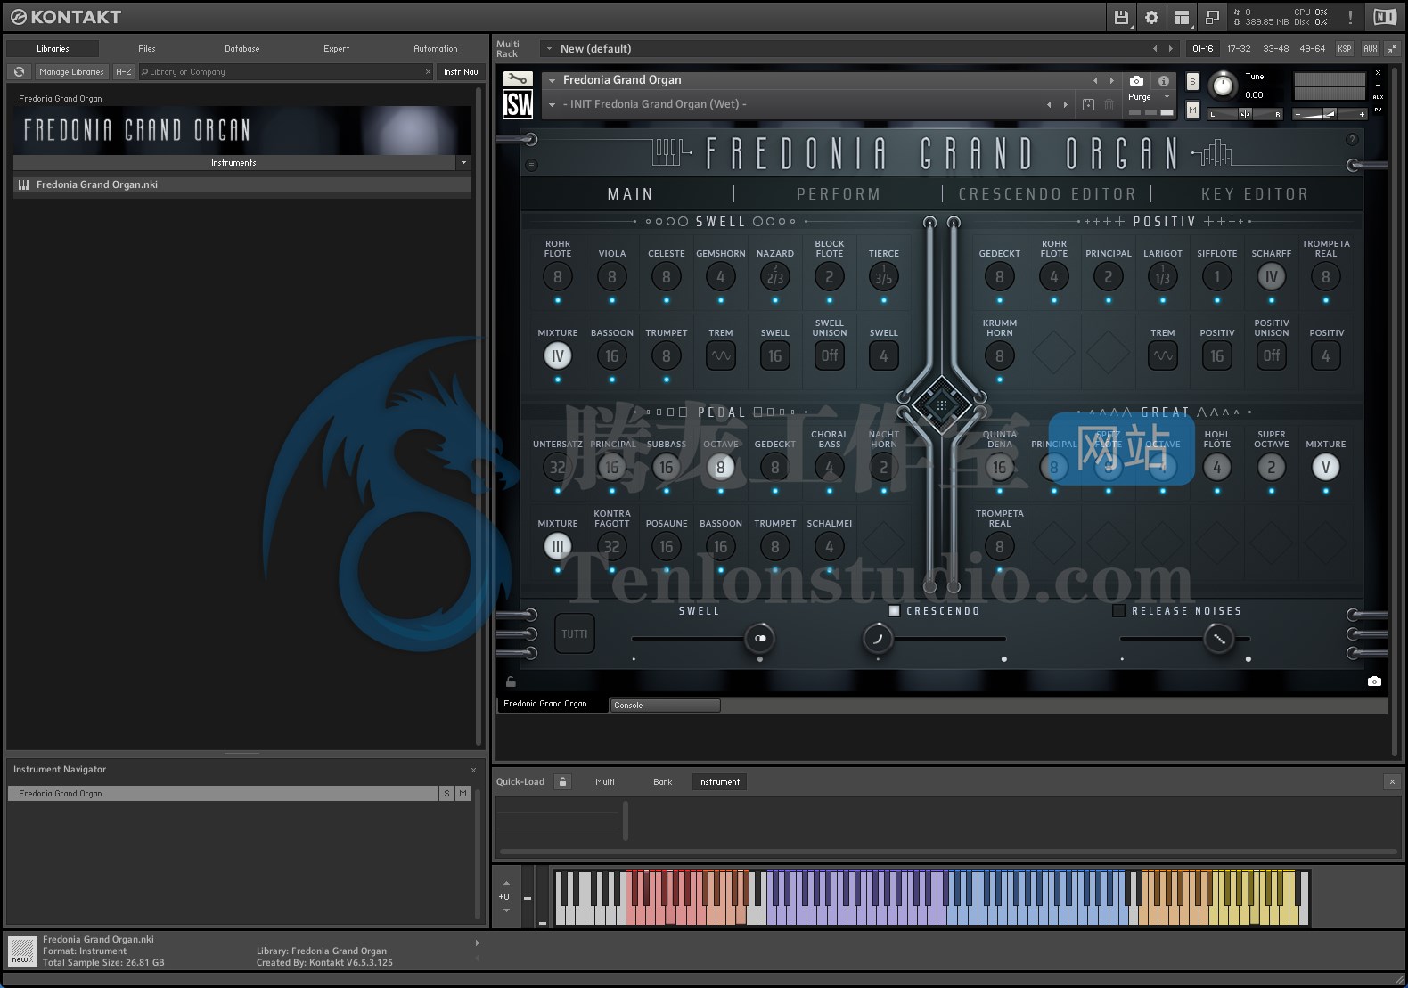Save the current snapshot with disk icon

[1088, 104]
